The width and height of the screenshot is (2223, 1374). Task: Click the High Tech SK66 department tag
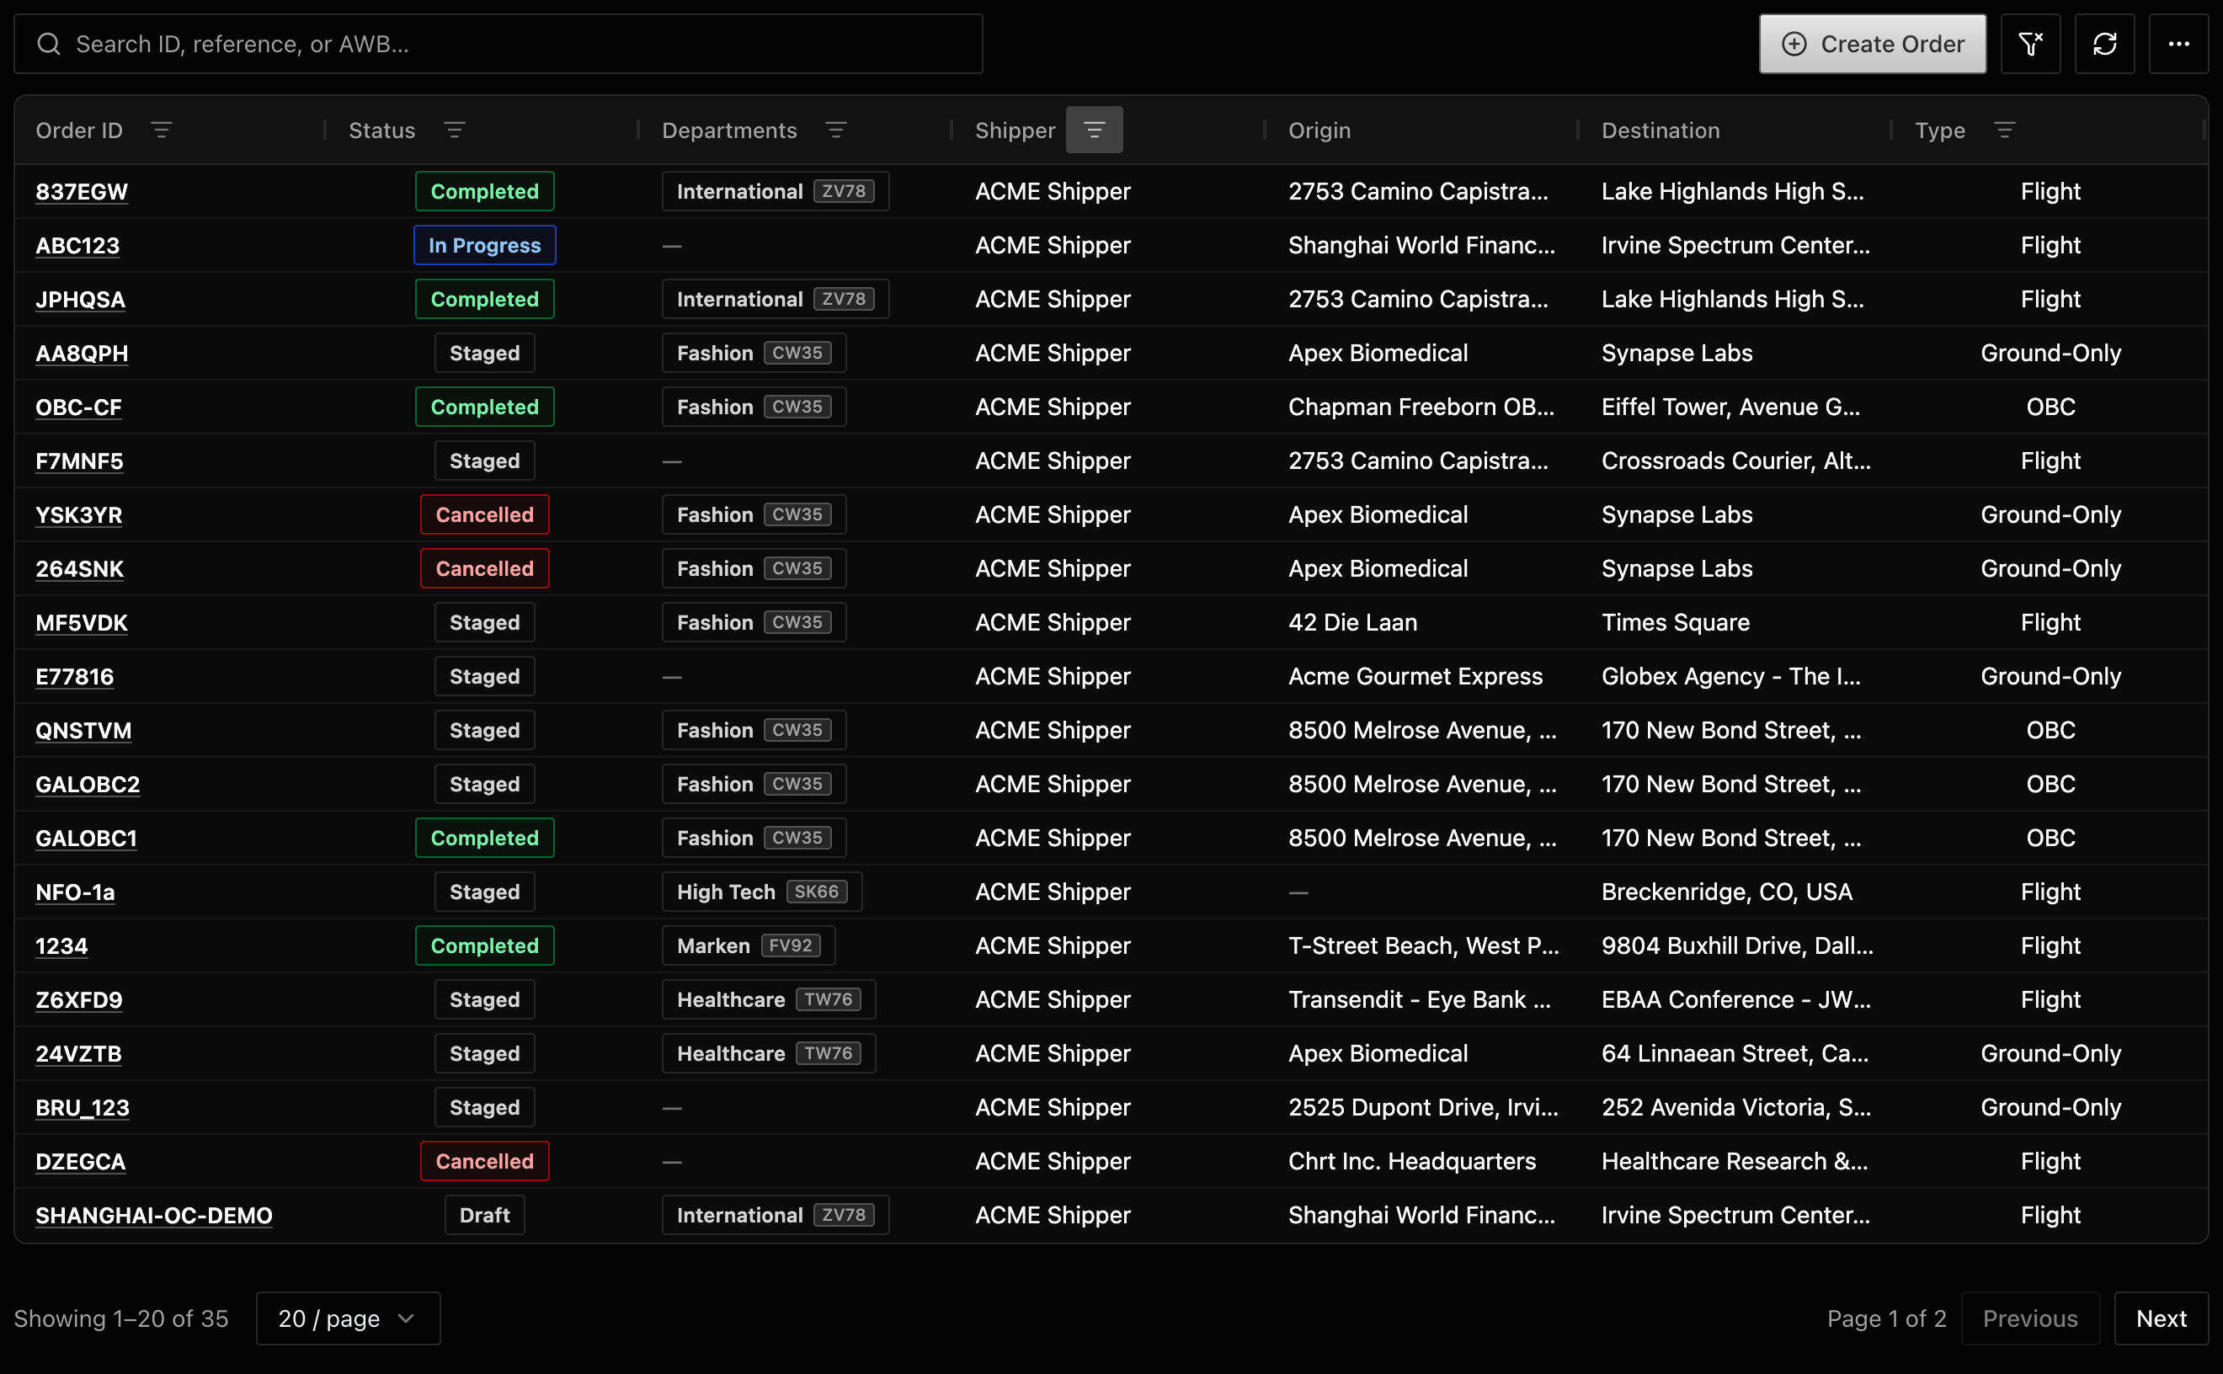[x=761, y=892]
